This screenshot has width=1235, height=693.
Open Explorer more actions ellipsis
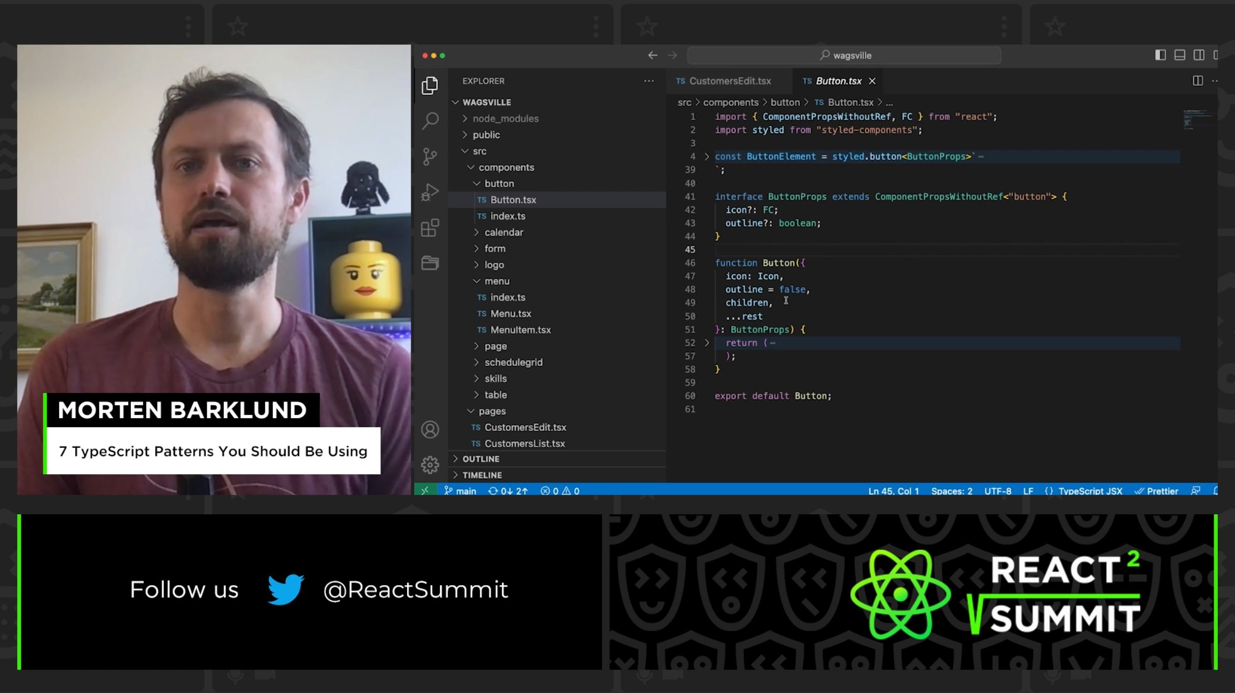[x=649, y=81]
